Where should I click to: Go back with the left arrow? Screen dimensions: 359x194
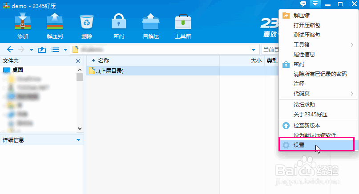point(10,49)
